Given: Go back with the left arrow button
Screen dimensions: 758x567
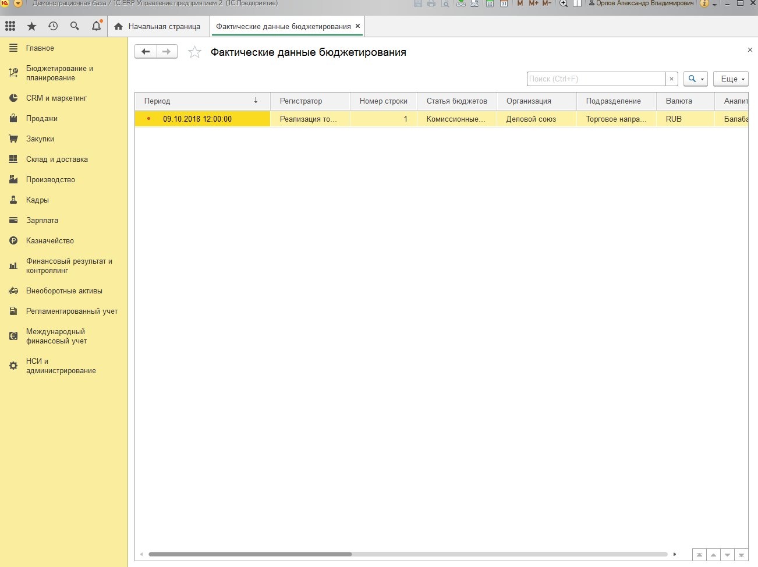Looking at the screenshot, I should pos(146,52).
